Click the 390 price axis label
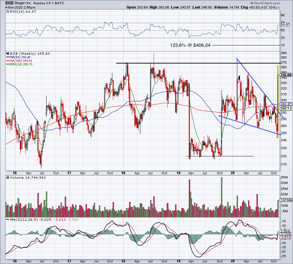293x264 pixels. click(x=284, y=53)
